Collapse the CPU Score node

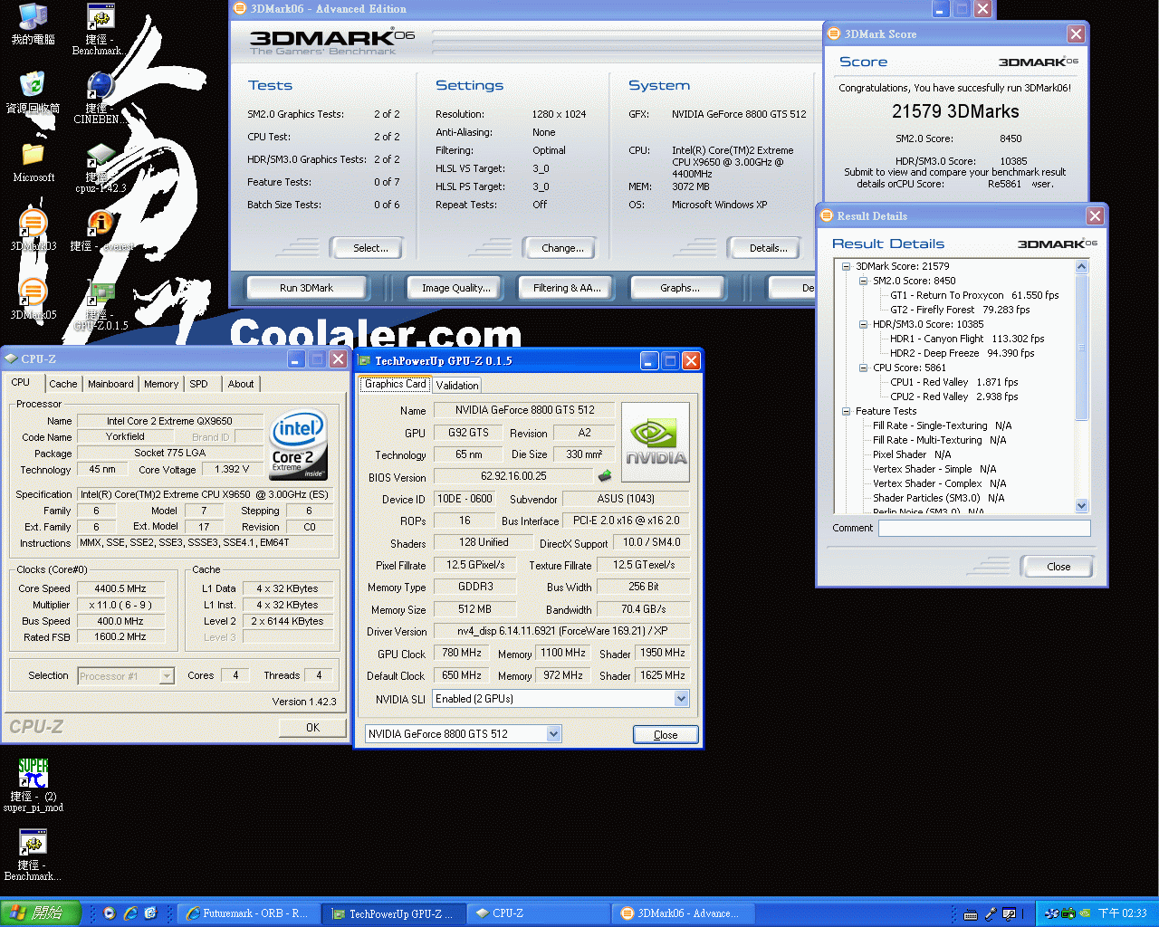tap(864, 368)
